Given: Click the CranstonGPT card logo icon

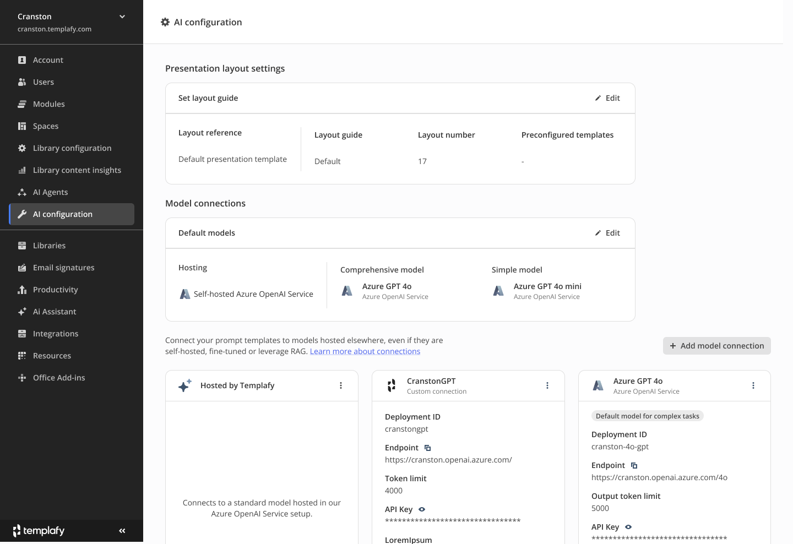Looking at the screenshot, I should pyautogui.click(x=392, y=385).
